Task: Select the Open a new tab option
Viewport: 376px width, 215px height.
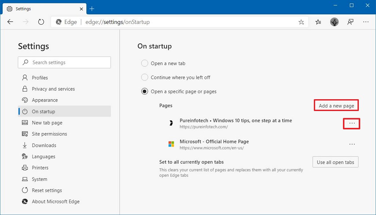Action: click(x=145, y=63)
